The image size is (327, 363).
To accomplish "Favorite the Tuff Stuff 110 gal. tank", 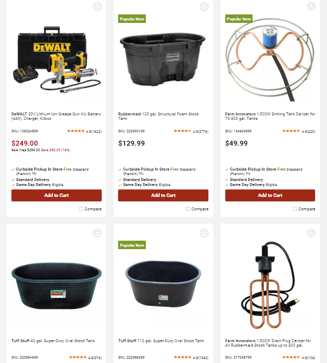I will tap(204, 233).
